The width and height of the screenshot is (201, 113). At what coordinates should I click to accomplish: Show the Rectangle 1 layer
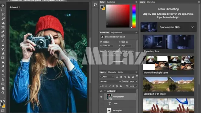pyautogui.click(x=101, y=110)
